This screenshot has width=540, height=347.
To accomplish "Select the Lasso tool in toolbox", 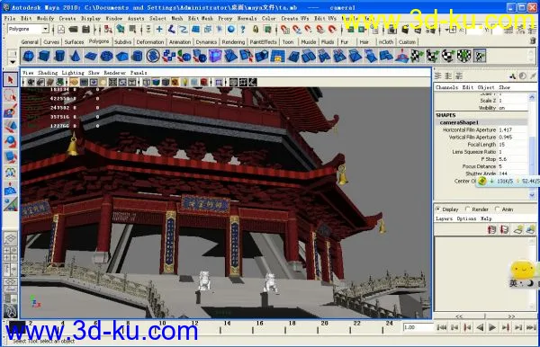I will click(x=10, y=95).
